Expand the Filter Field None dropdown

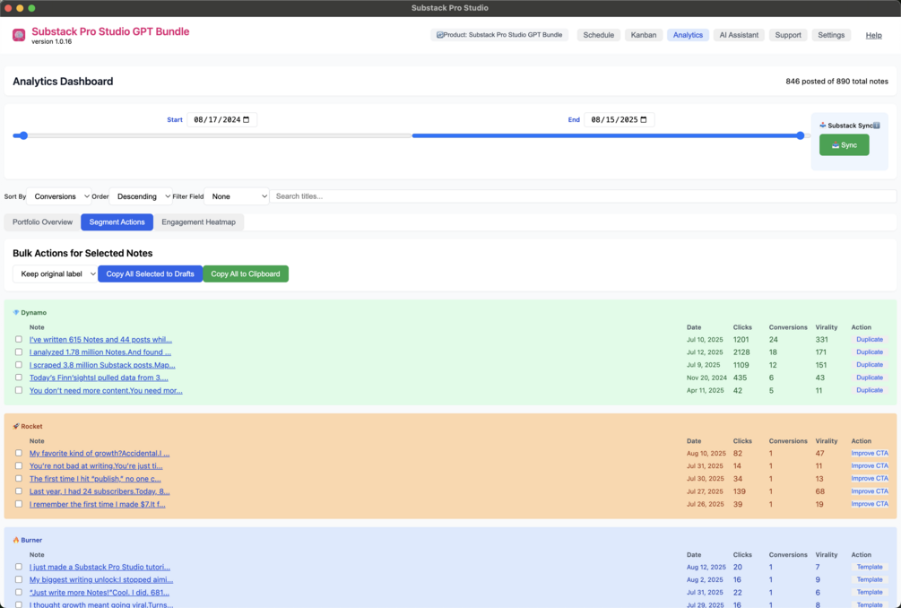click(x=237, y=196)
